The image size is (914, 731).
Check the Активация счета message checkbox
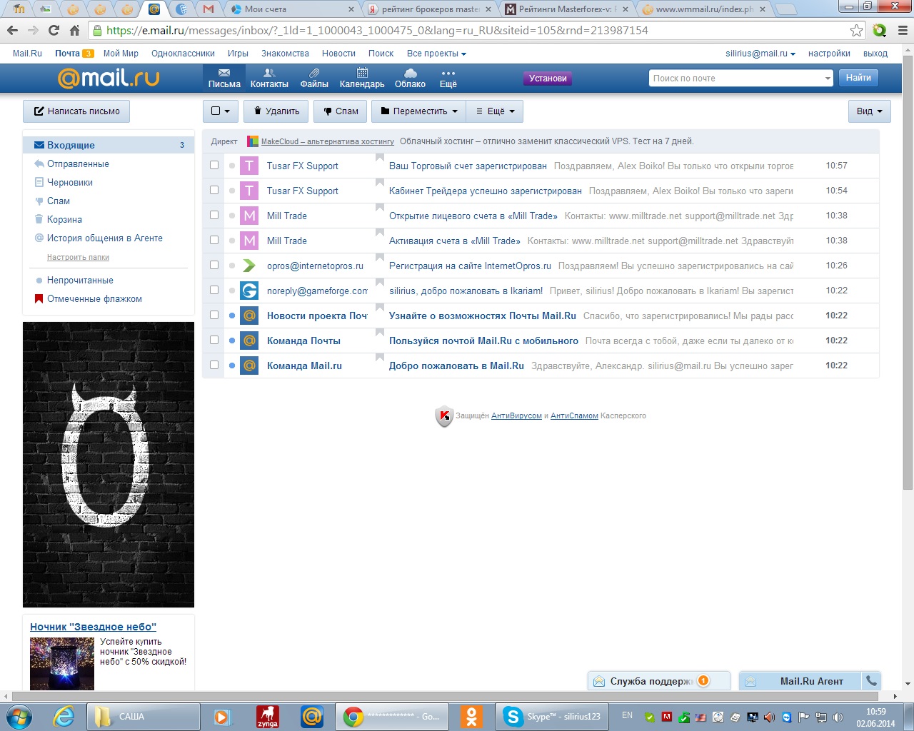(214, 240)
